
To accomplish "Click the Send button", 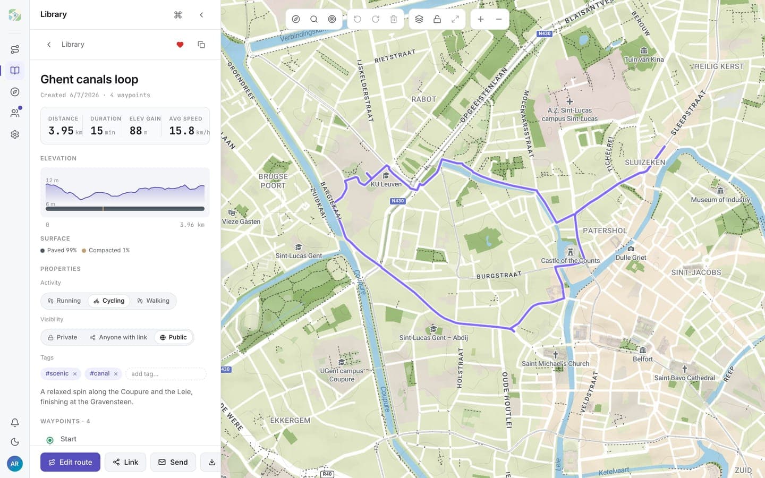I will (x=173, y=462).
